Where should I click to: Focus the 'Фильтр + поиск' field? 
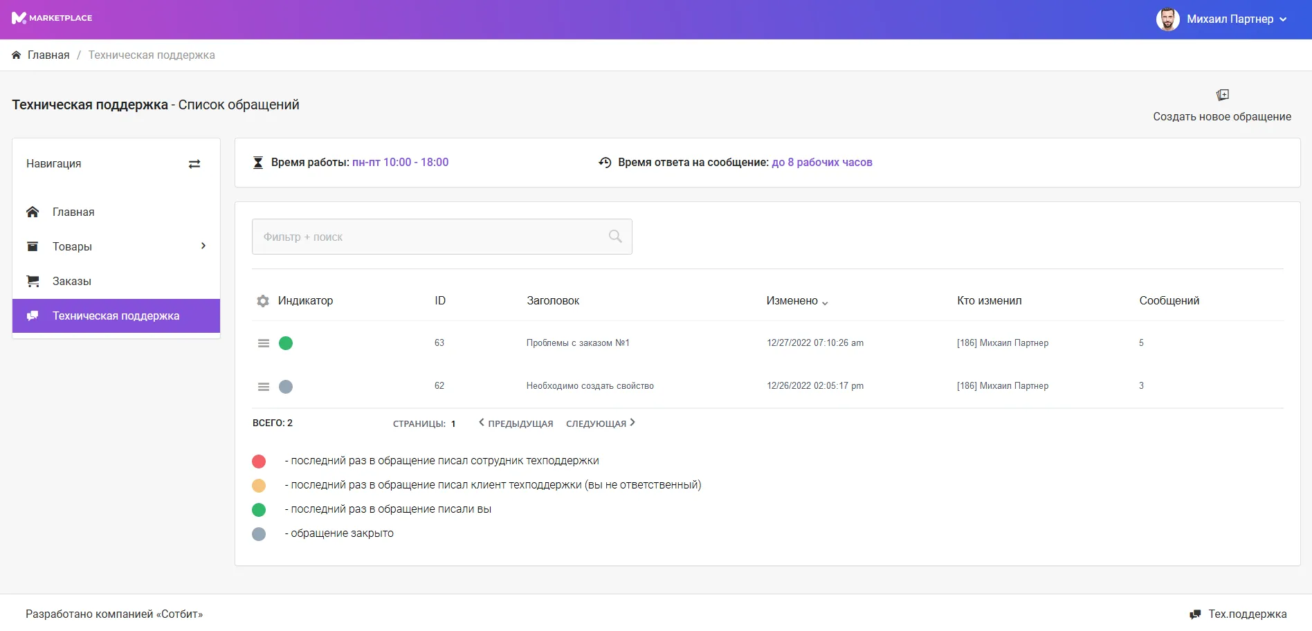(x=429, y=237)
